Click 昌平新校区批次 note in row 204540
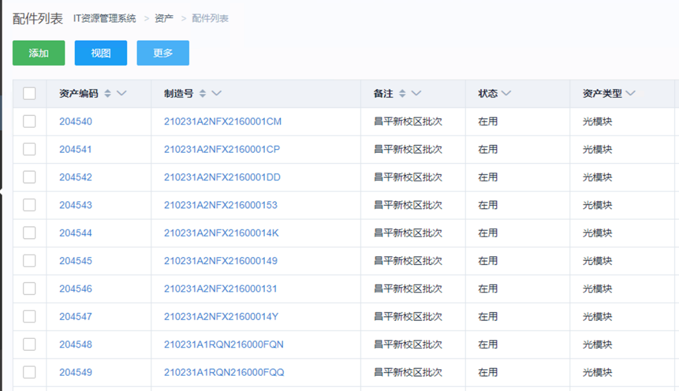 coord(408,121)
